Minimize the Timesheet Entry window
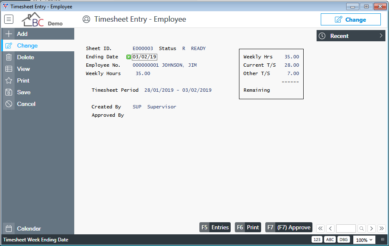 coord(352,7)
